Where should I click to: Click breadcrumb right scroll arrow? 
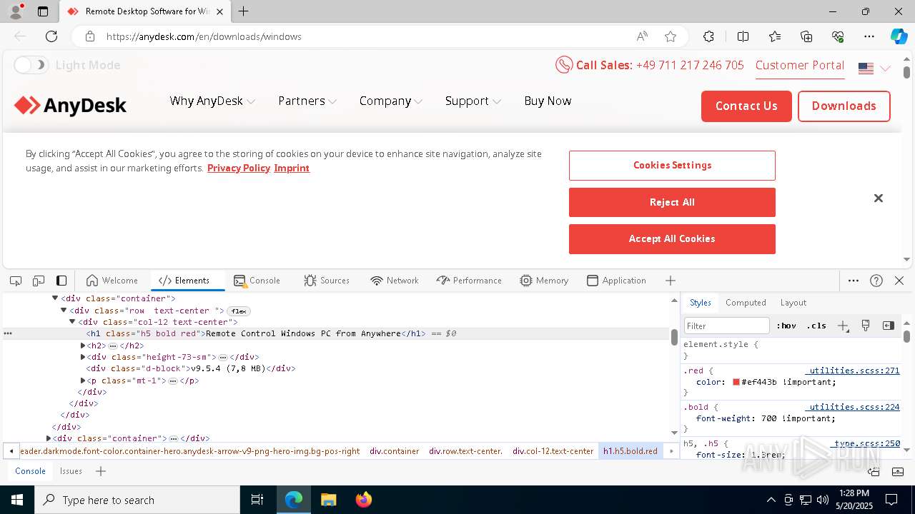click(x=671, y=451)
